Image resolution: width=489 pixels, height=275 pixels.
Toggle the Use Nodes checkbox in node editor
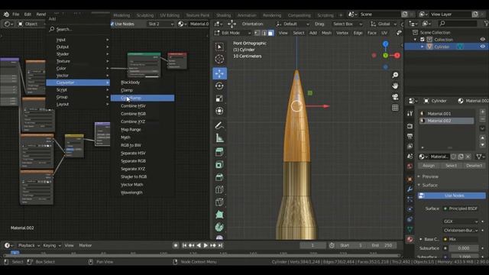tap(112, 24)
